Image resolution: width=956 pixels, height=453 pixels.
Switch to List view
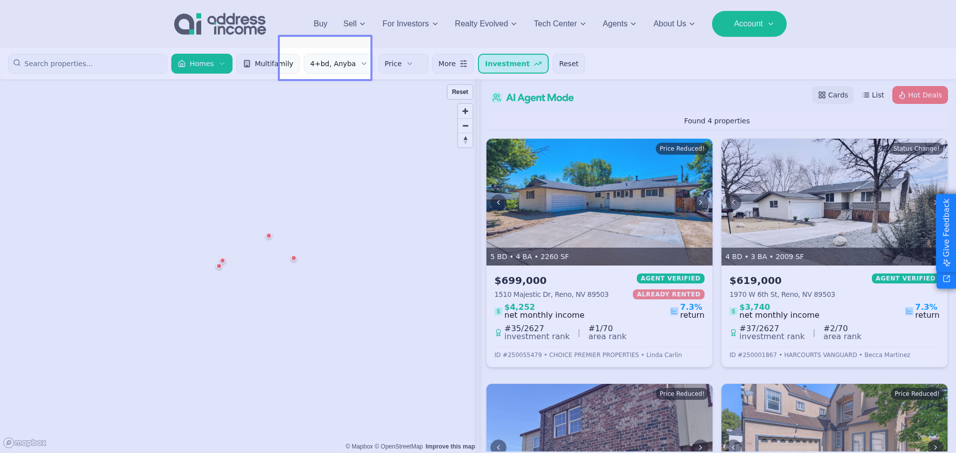(873, 95)
